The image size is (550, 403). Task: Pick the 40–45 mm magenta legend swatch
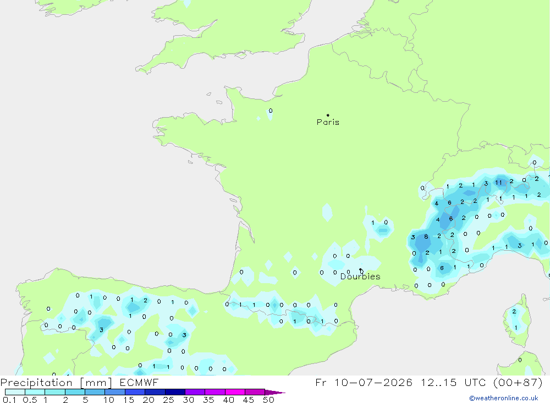pos(235,392)
